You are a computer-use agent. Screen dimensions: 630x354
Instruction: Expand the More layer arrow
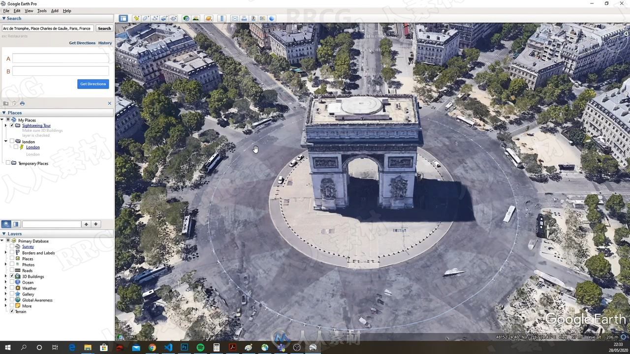[6, 306]
